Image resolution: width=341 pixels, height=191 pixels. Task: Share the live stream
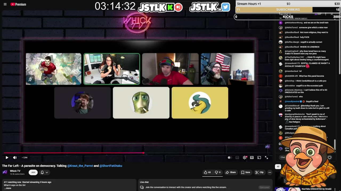(230, 172)
